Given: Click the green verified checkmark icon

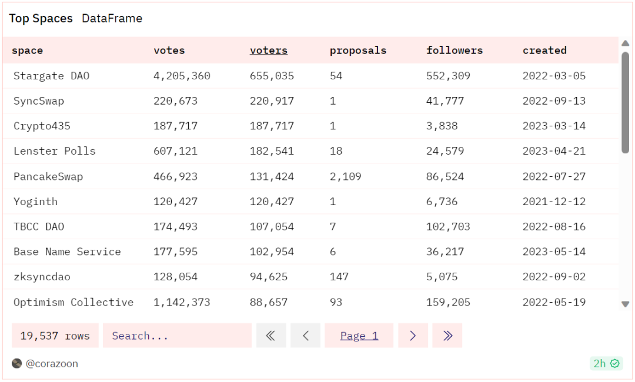Looking at the screenshot, I should pyautogui.click(x=615, y=363).
